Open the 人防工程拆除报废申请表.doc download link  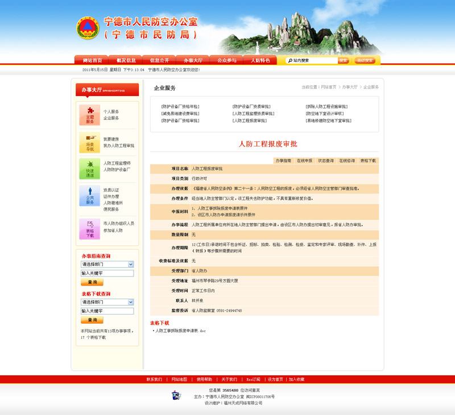[x=180, y=330]
